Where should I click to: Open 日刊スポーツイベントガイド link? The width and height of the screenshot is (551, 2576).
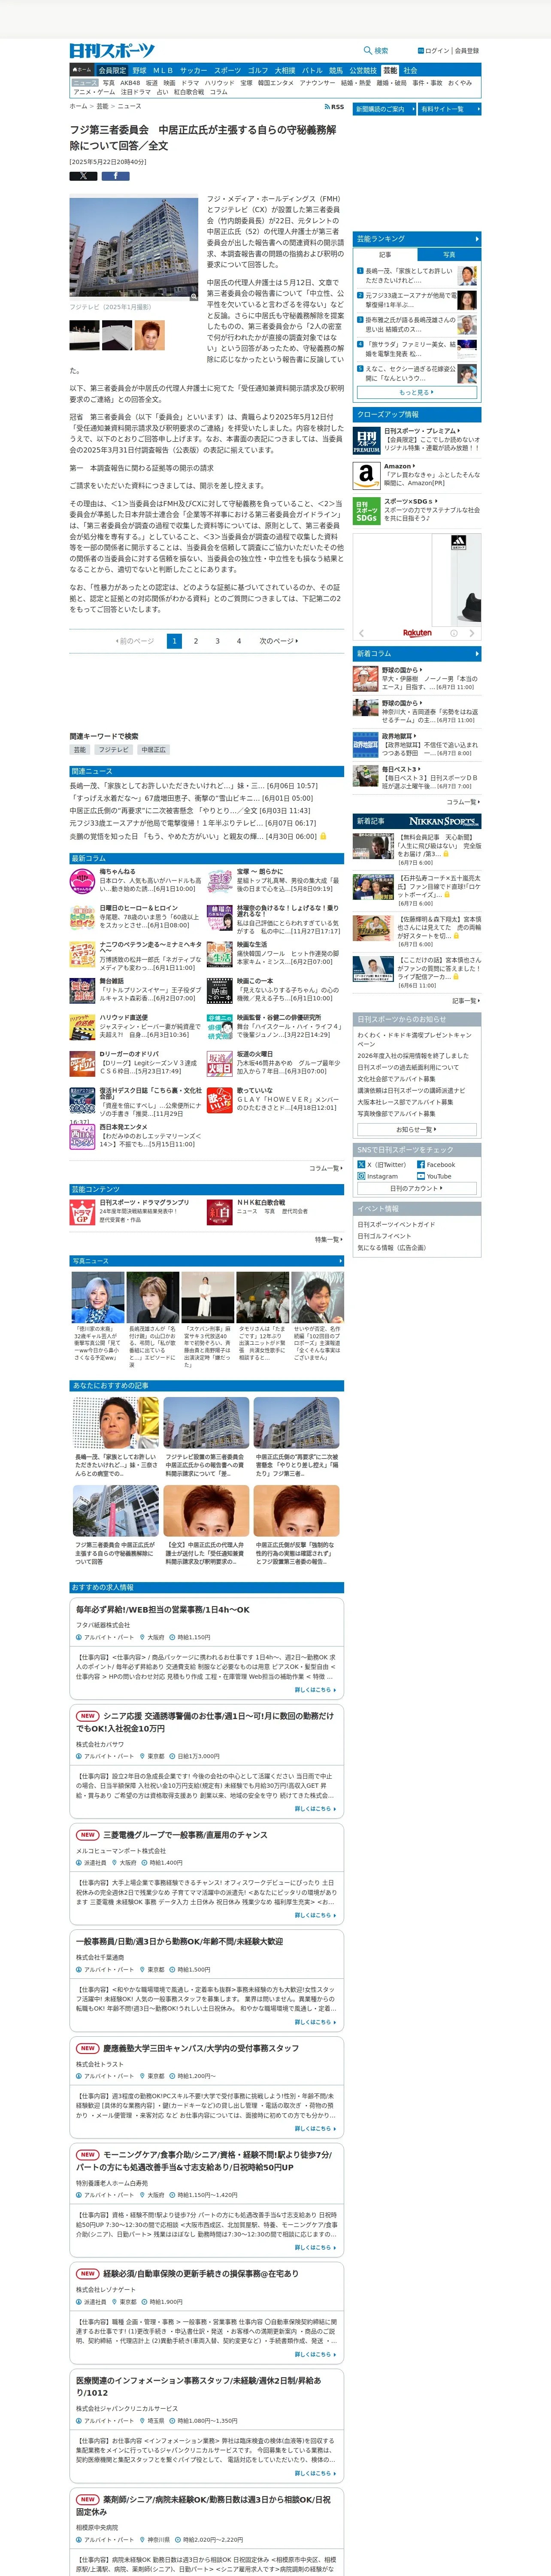(x=396, y=1224)
